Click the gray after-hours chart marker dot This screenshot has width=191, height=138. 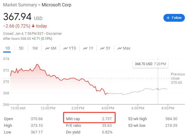(158, 89)
